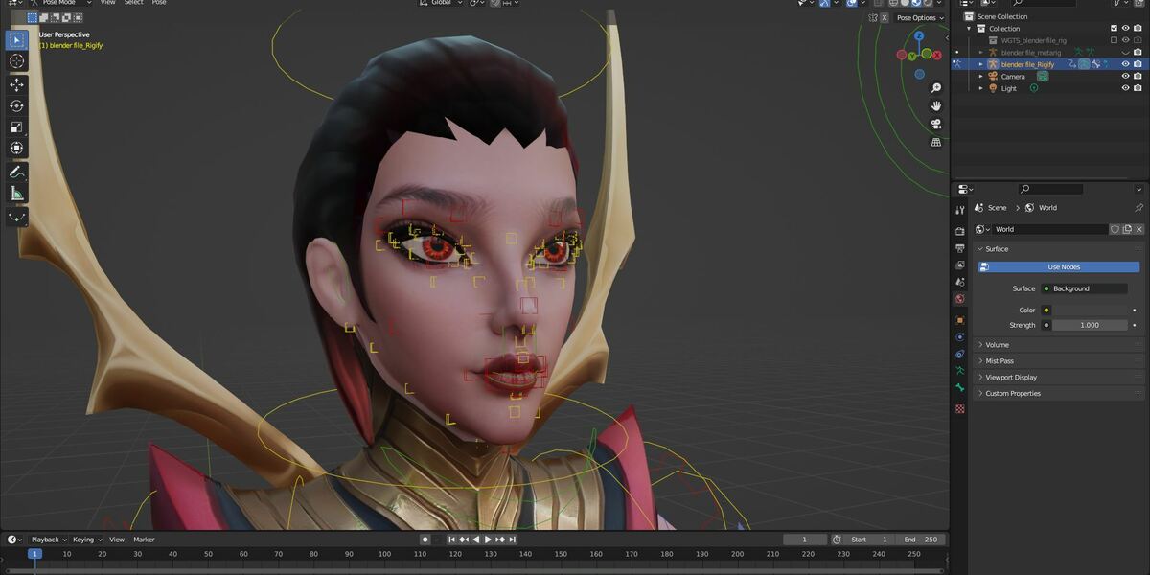Click the pan view hand icon

click(x=936, y=105)
